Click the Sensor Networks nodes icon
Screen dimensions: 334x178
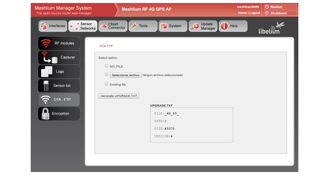[x=74, y=26]
